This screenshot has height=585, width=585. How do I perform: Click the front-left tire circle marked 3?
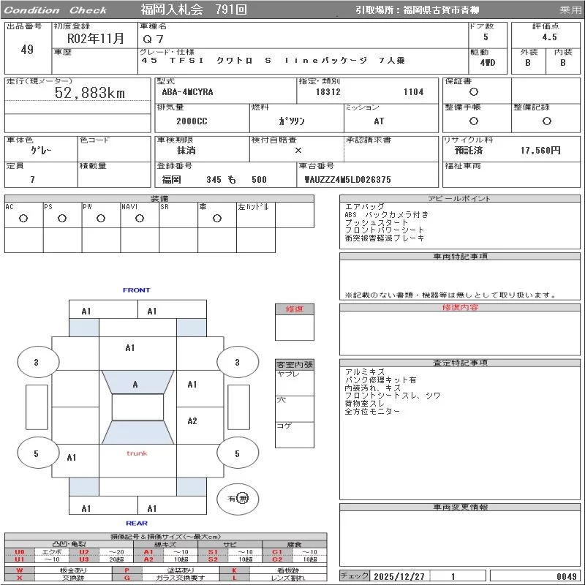point(36,362)
